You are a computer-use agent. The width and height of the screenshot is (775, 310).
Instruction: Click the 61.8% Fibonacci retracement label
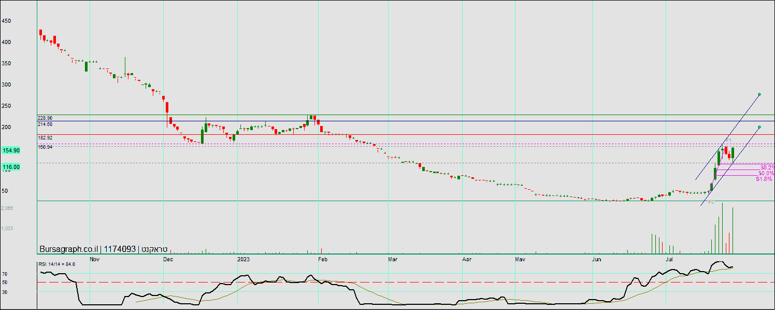click(764, 179)
